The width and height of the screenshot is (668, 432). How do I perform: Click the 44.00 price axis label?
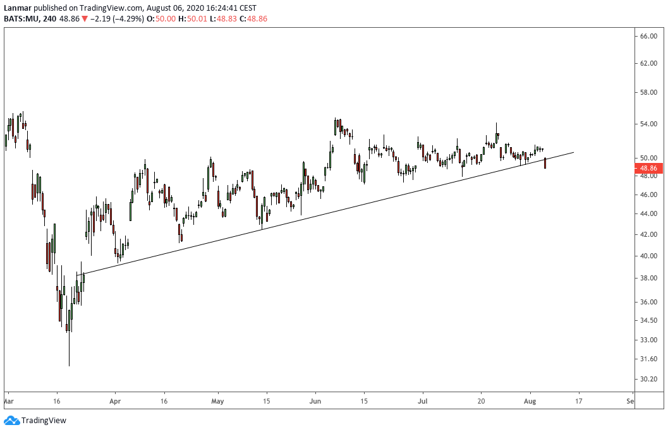[x=648, y=213]
